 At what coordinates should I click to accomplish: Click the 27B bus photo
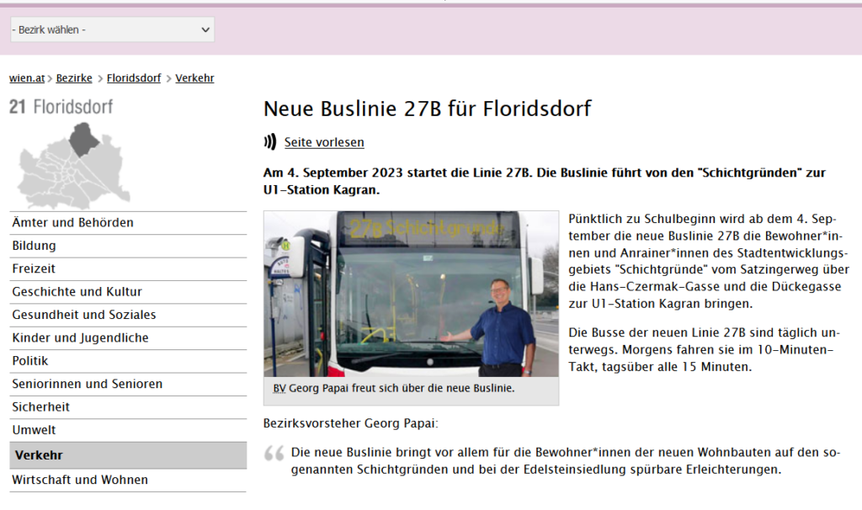pos(411,294)
